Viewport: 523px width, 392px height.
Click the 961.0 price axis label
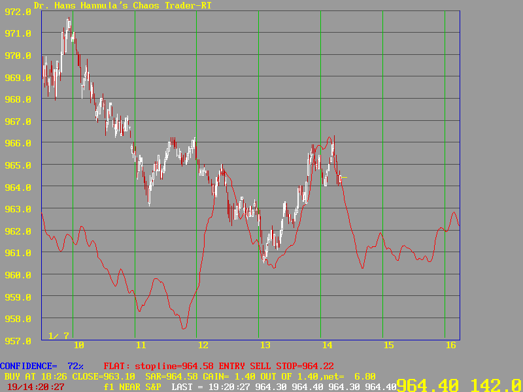click(x=18, y=253)
